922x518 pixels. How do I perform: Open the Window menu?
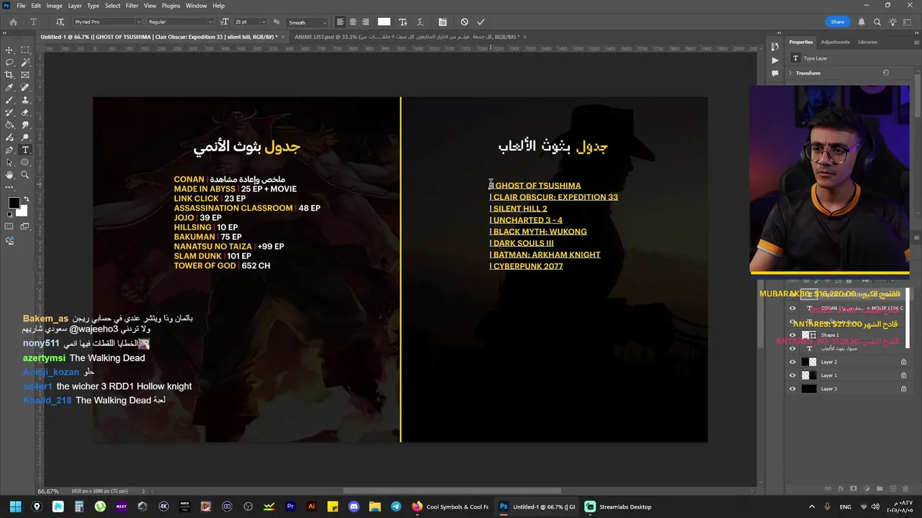[196, 6]
